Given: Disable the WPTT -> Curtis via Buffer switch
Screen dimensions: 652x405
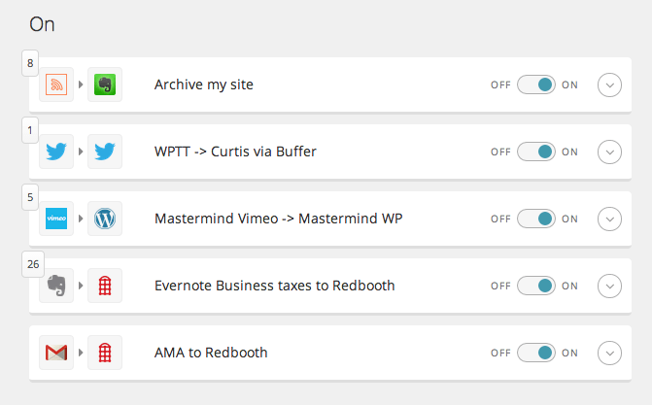Looking at the screenshot, I should coord(535,152).
